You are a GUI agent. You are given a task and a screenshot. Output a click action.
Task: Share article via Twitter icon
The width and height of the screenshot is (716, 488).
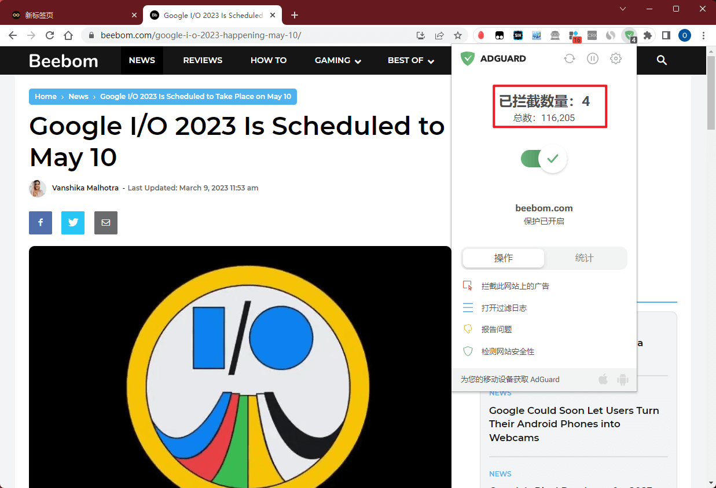tap(73, 223)
